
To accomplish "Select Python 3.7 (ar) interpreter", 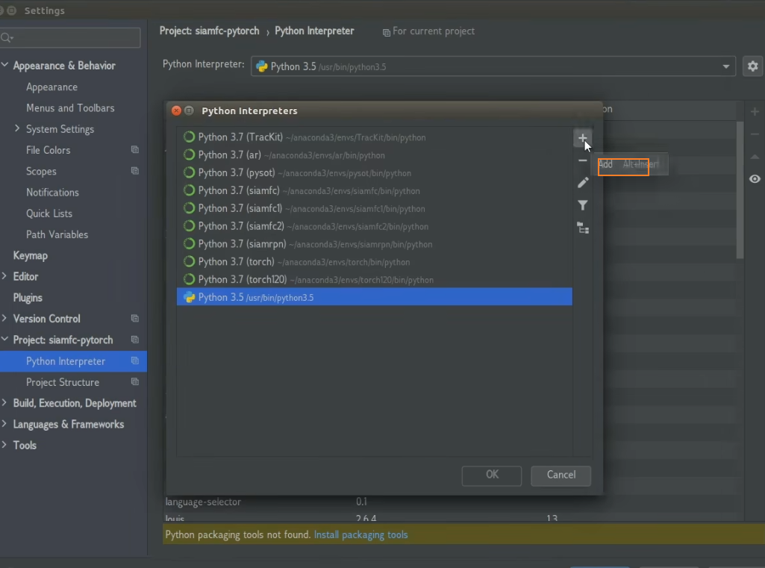I will click(x=374, y=155).
